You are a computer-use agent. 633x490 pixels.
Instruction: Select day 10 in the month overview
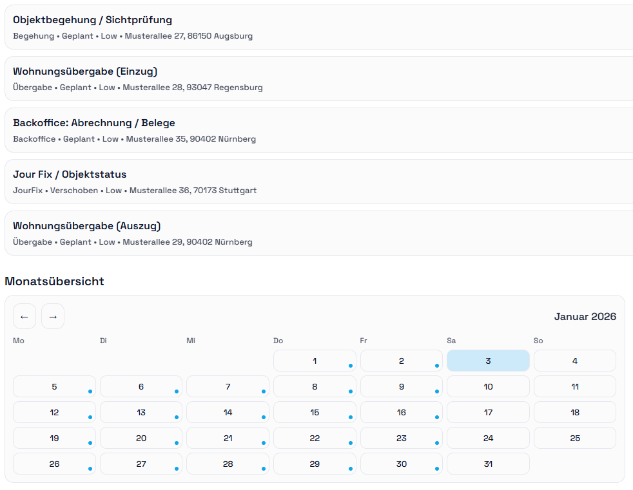click(488, 387)
